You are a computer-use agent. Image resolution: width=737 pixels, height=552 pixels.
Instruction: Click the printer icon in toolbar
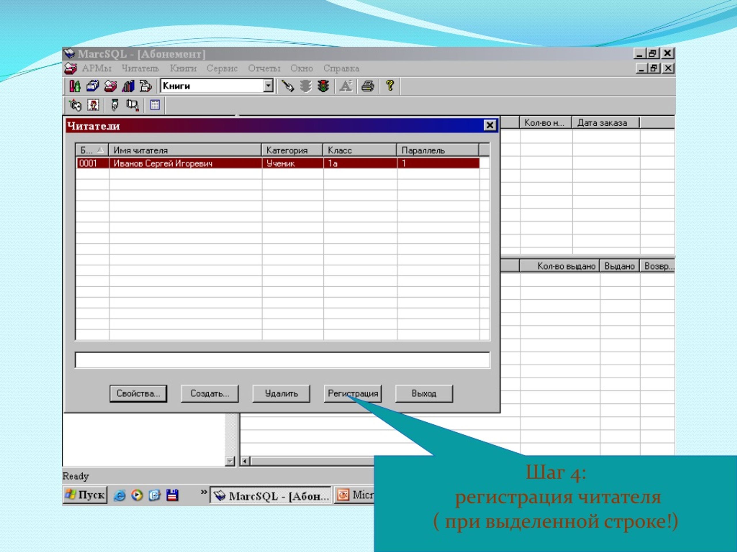click(368, 86)
